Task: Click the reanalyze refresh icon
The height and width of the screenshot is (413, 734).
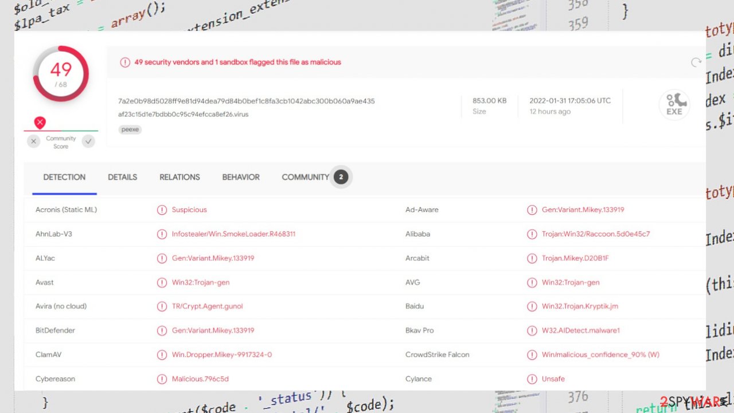Action: point(696,62)
